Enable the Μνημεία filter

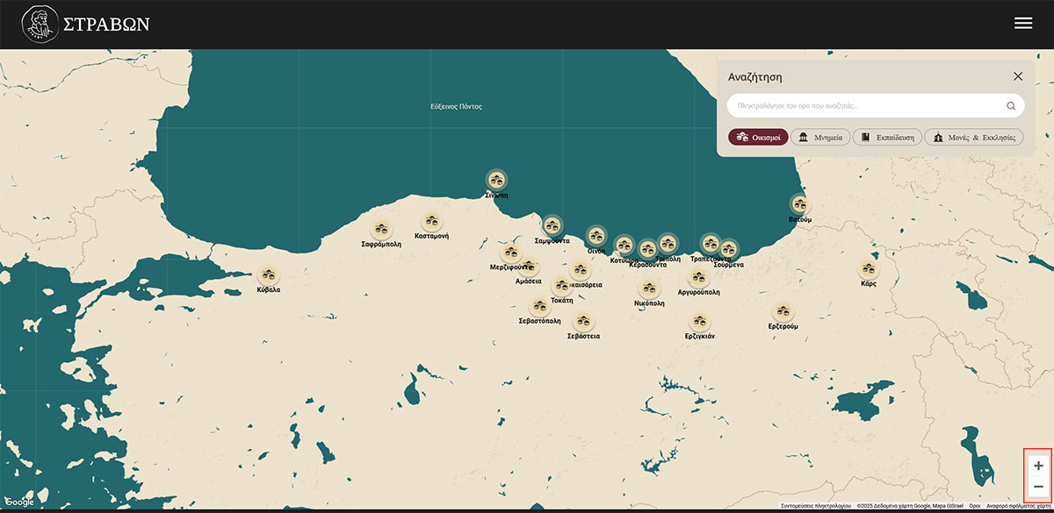pos(820,137)
